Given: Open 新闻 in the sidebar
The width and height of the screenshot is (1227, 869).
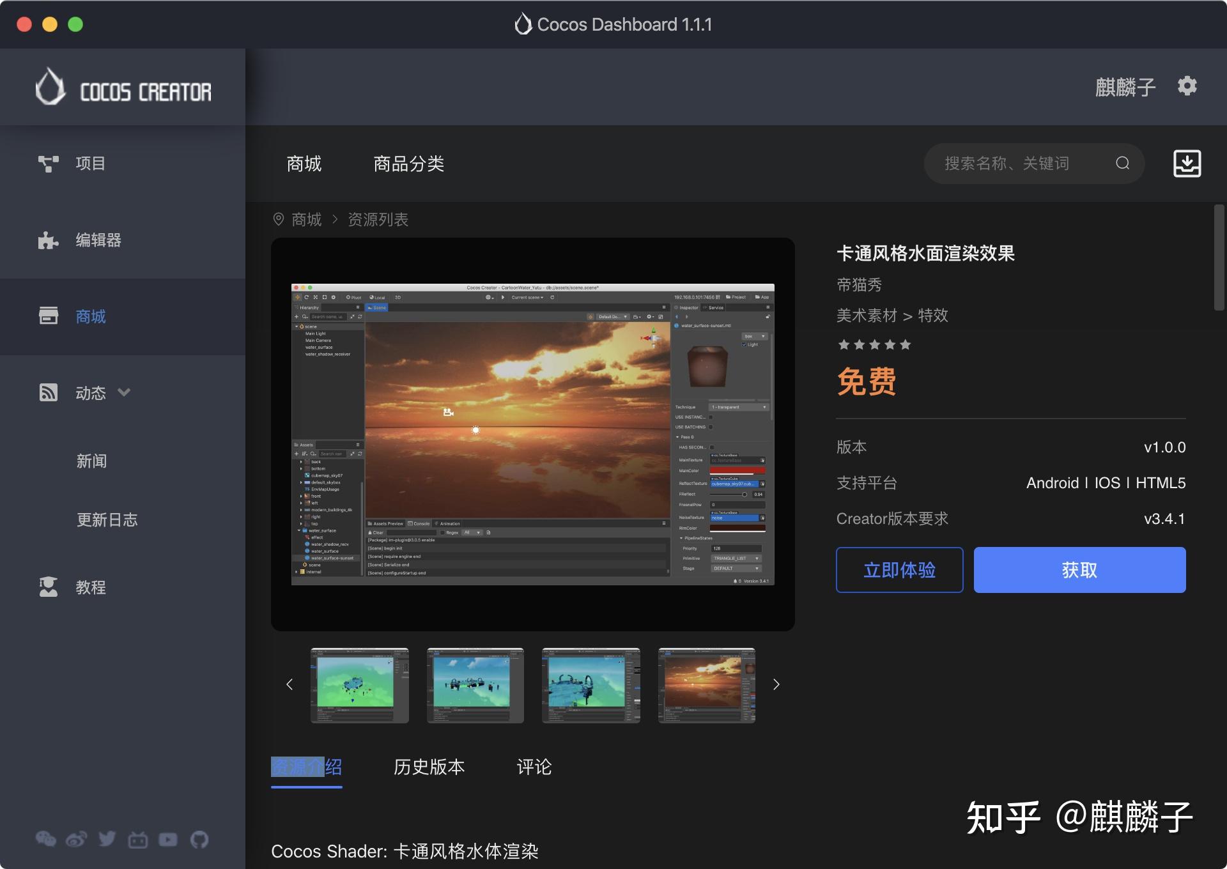Looking at the screenshot, I should click(92, 461).
